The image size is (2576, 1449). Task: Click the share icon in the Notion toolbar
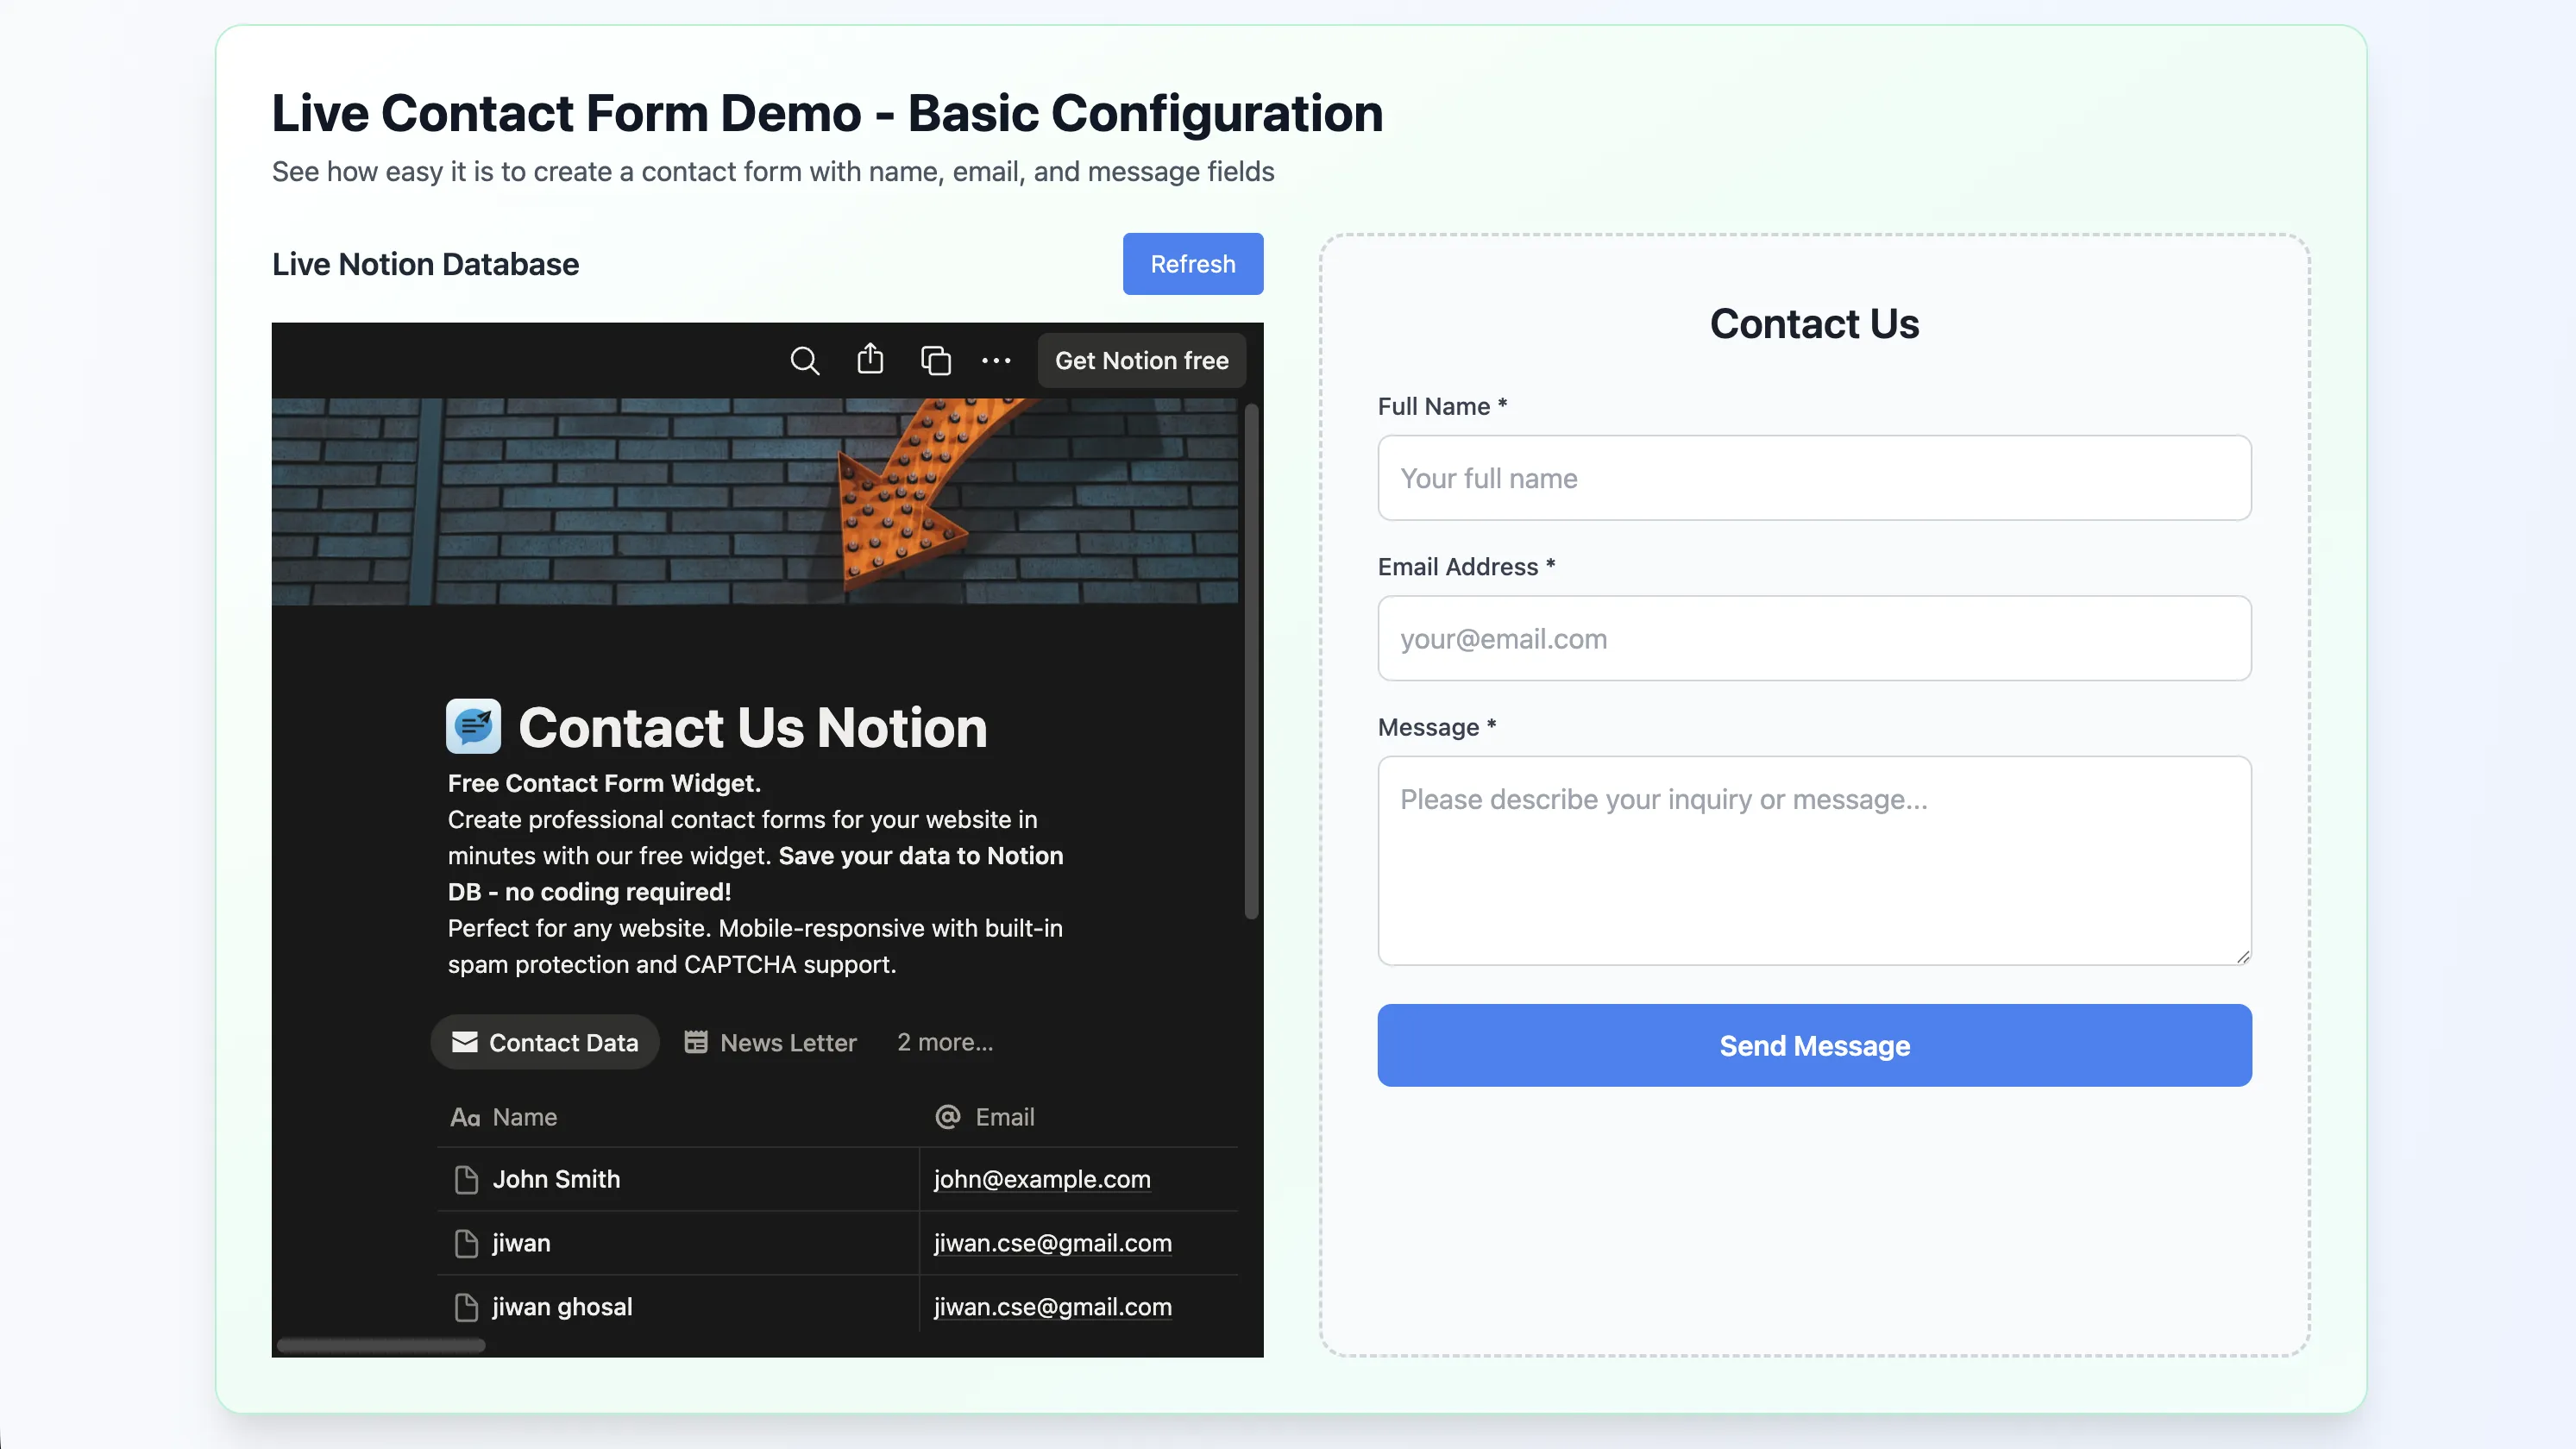(870, 360)
